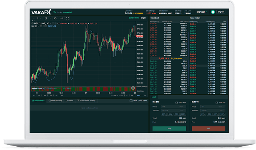Screen dimensions: 256x150
Task: Select the Funds tab
Action: pos(69,100)
